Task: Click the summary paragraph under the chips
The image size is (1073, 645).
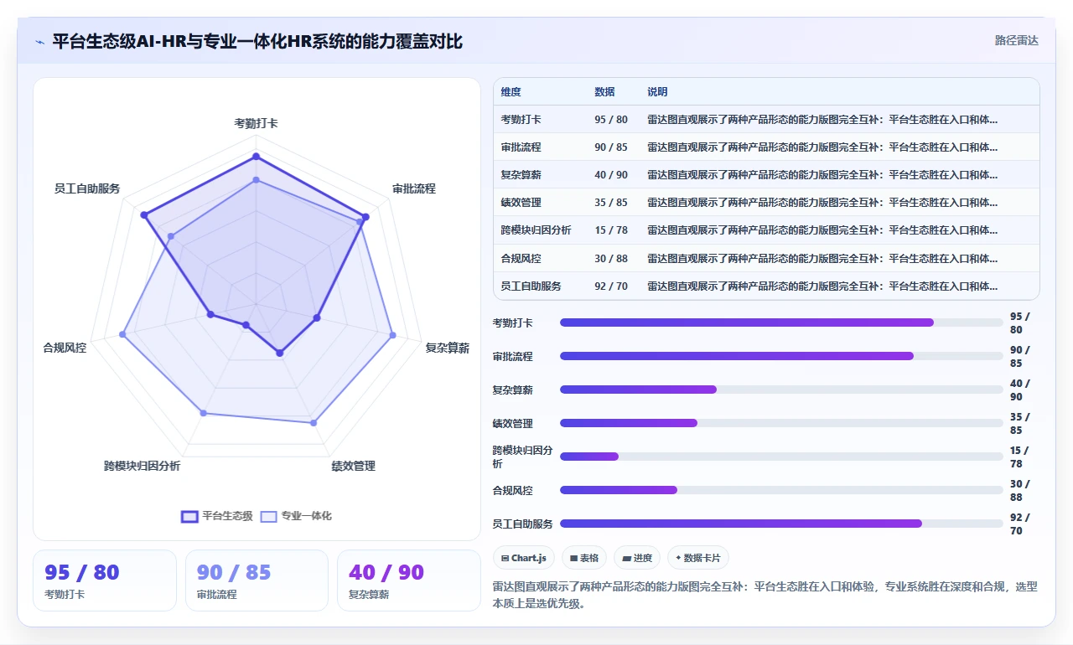Action: (x=765, y=595)
